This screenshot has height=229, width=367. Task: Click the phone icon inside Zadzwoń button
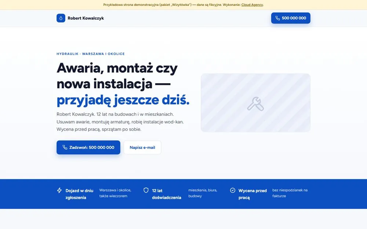tap(65, 147)
